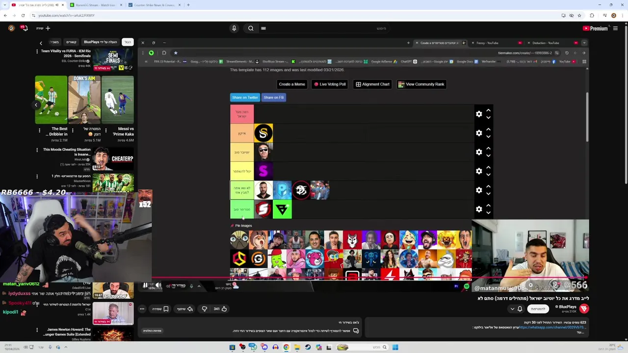This screenshot has height=353, width=628.
Task: Click the Windows Start button in taskbar
Action: click(395, 347)
